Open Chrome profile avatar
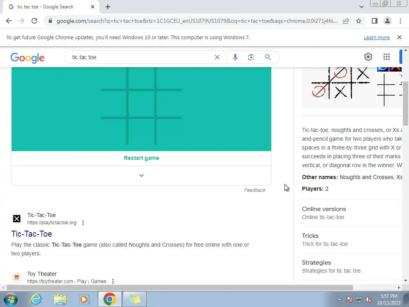 point(387,21)
